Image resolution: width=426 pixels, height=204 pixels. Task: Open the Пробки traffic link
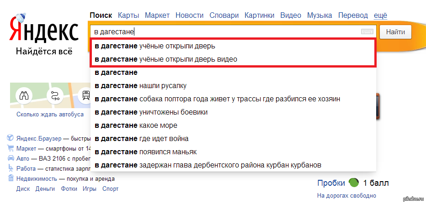pyautogui.click(x=331, y=183)
